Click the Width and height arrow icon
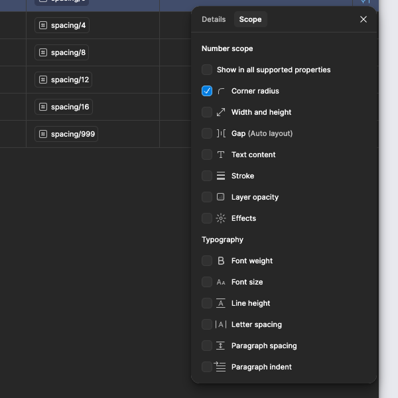This screenshot has height=398, width=398. 221,112
